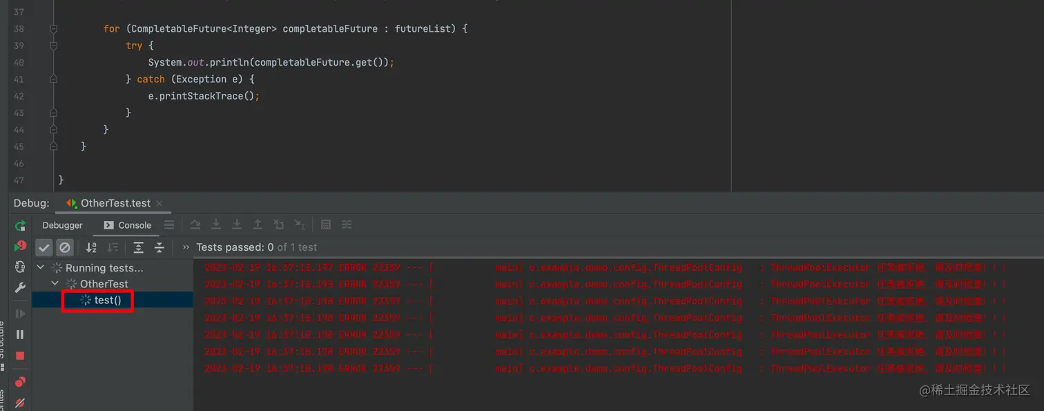Open View Breakpoints icon
1044x411 pixels.
pyautogui.click(x=20, y=381)
